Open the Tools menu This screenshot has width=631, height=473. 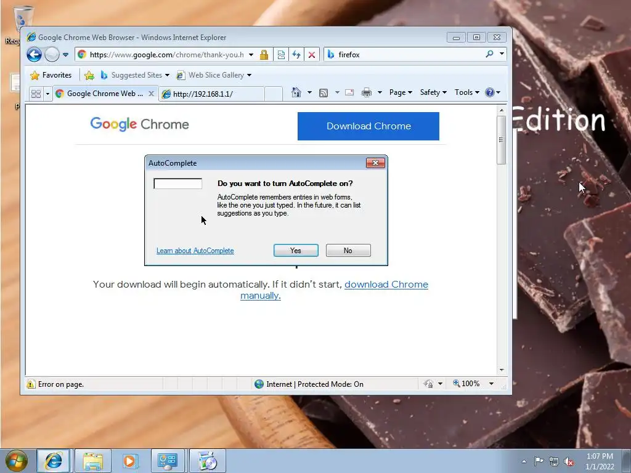tap(467, 92)
